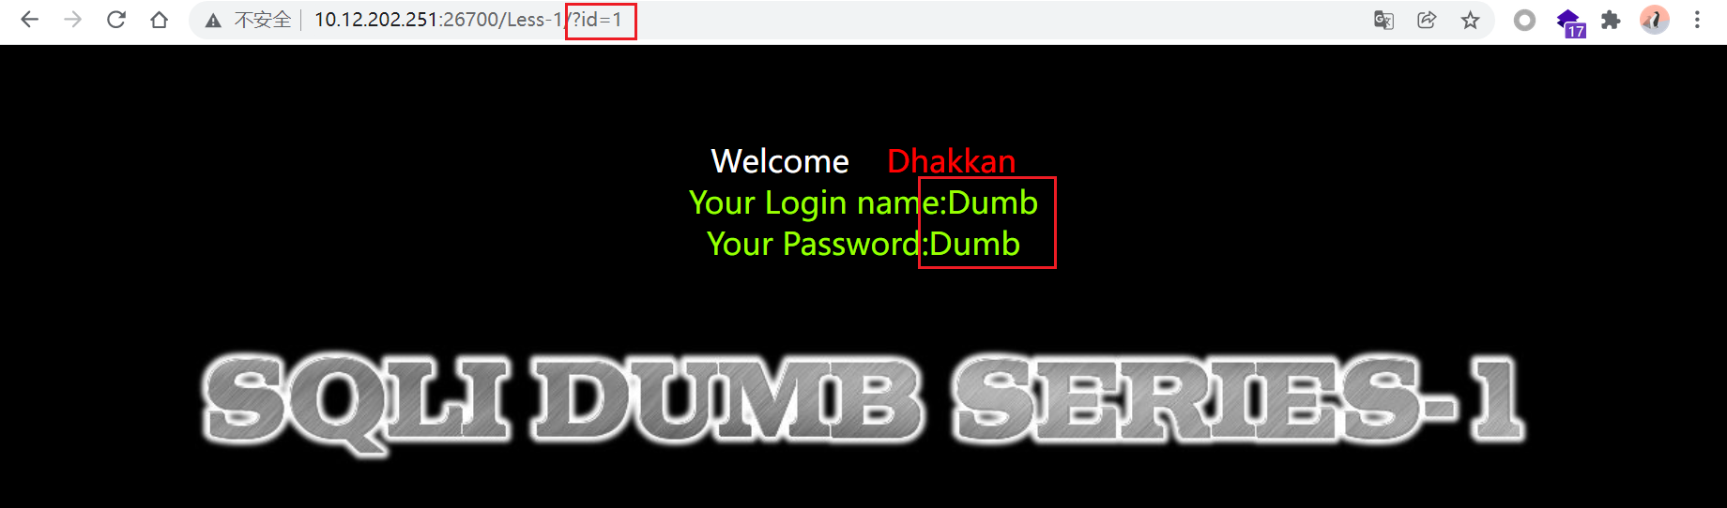Open the Chrome profile avatar
The width and height of the screenshot is (1727, 508).
(1654, 20)
